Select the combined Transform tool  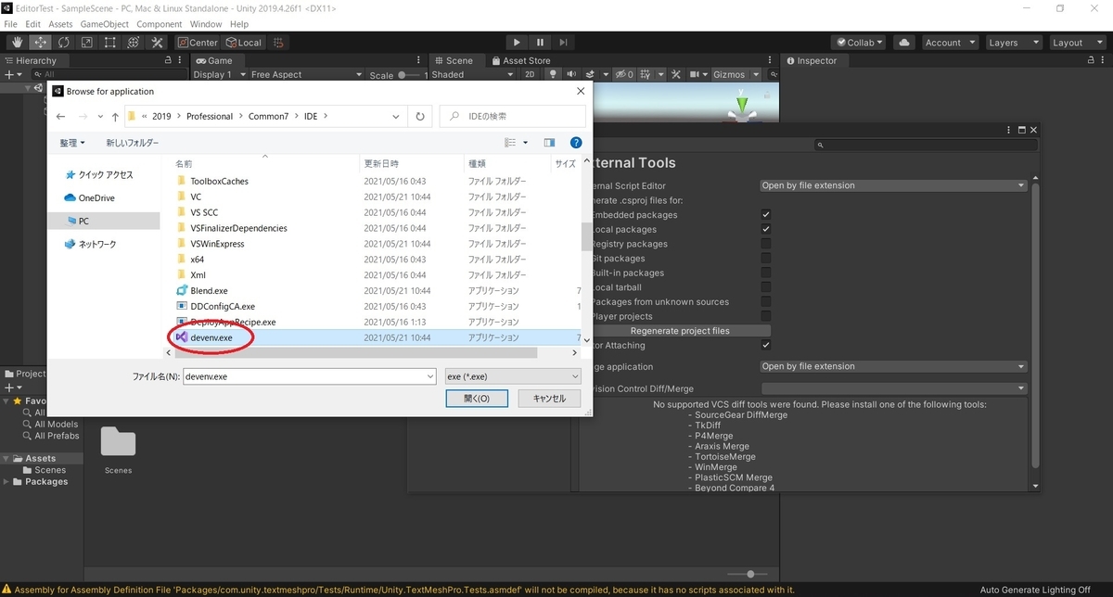pyautogui.click(x=134, y=42)
